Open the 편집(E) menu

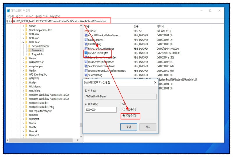point(20,16)
